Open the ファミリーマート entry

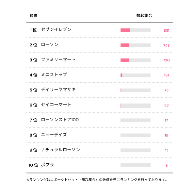tap(58, 60)
